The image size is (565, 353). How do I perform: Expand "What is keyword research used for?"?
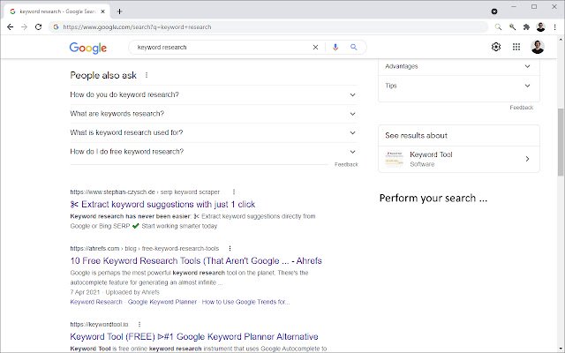[214, 132]
